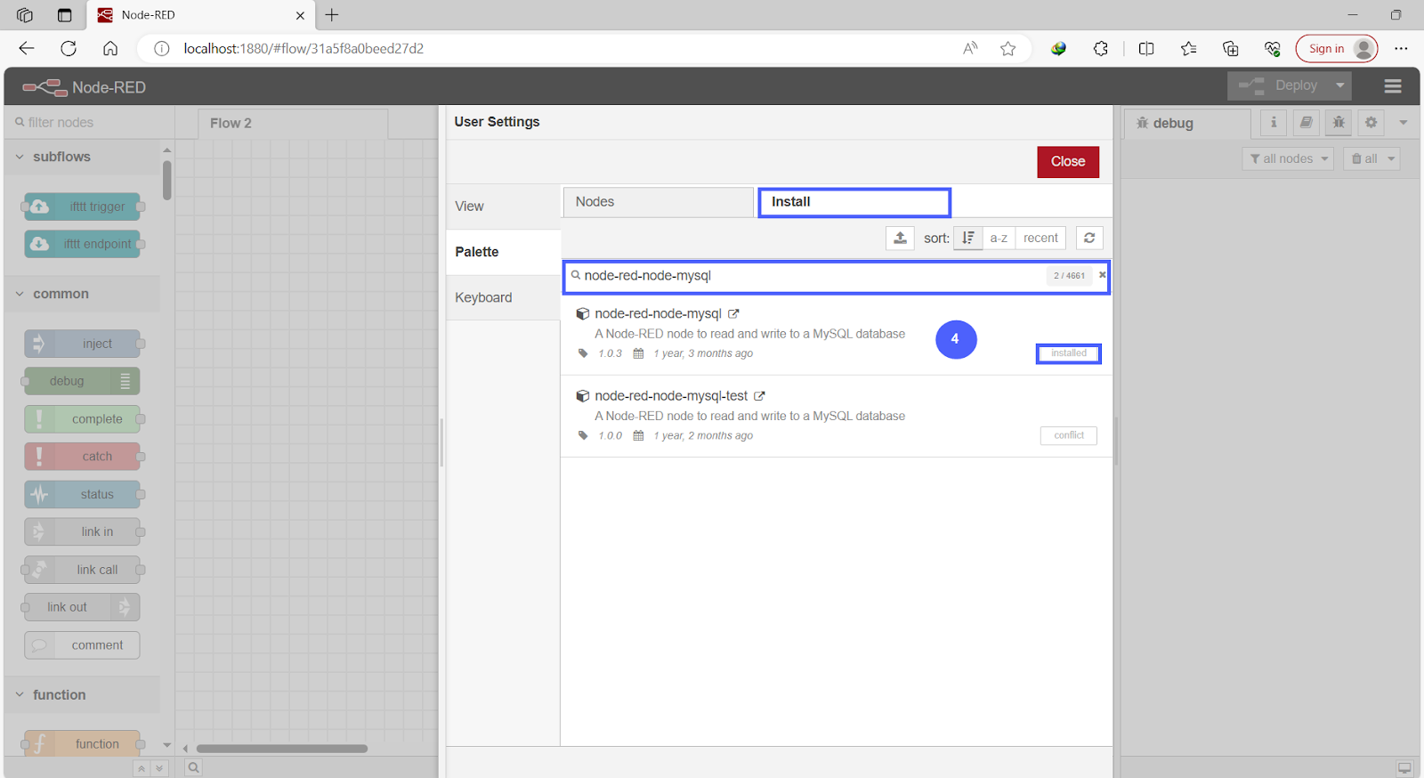Select the inject node in palette
Image resolution: width=1424 pixels, height=778 pixels.
[x=83, y=344]
